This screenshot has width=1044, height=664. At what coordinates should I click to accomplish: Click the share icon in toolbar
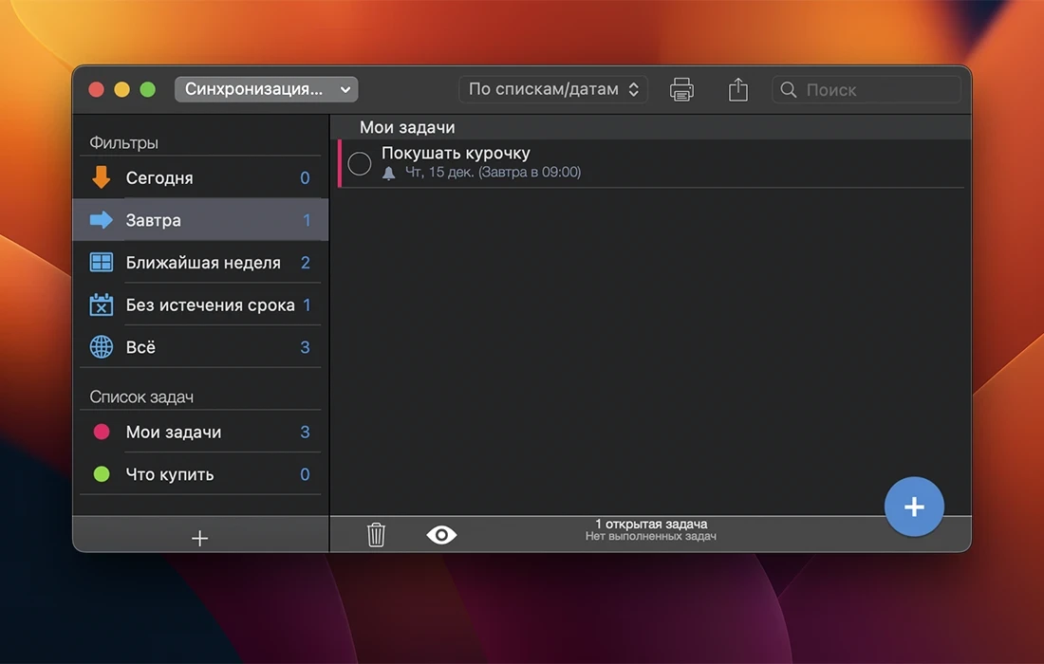coord(738,90)
